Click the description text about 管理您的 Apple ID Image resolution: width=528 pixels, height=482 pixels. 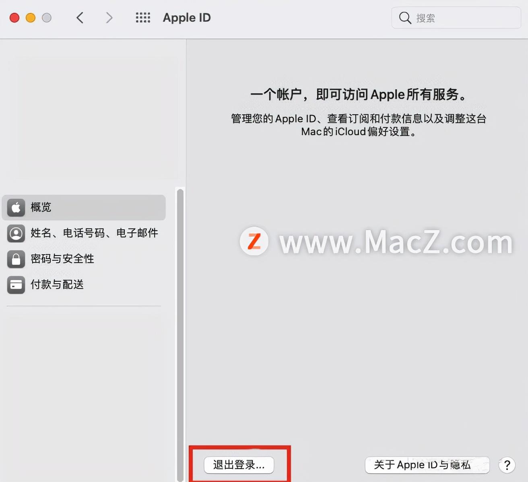coord(359,125)
